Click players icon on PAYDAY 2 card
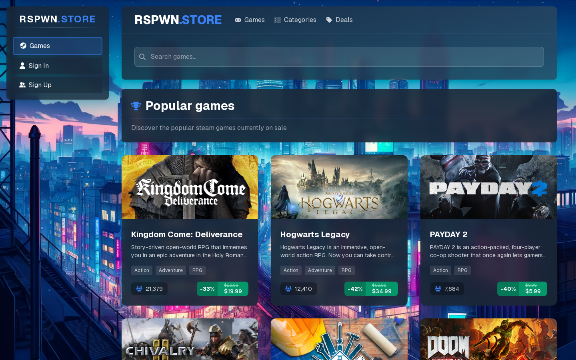The height and width of the screenshot is (360, 576). click(x=438, y=289)
